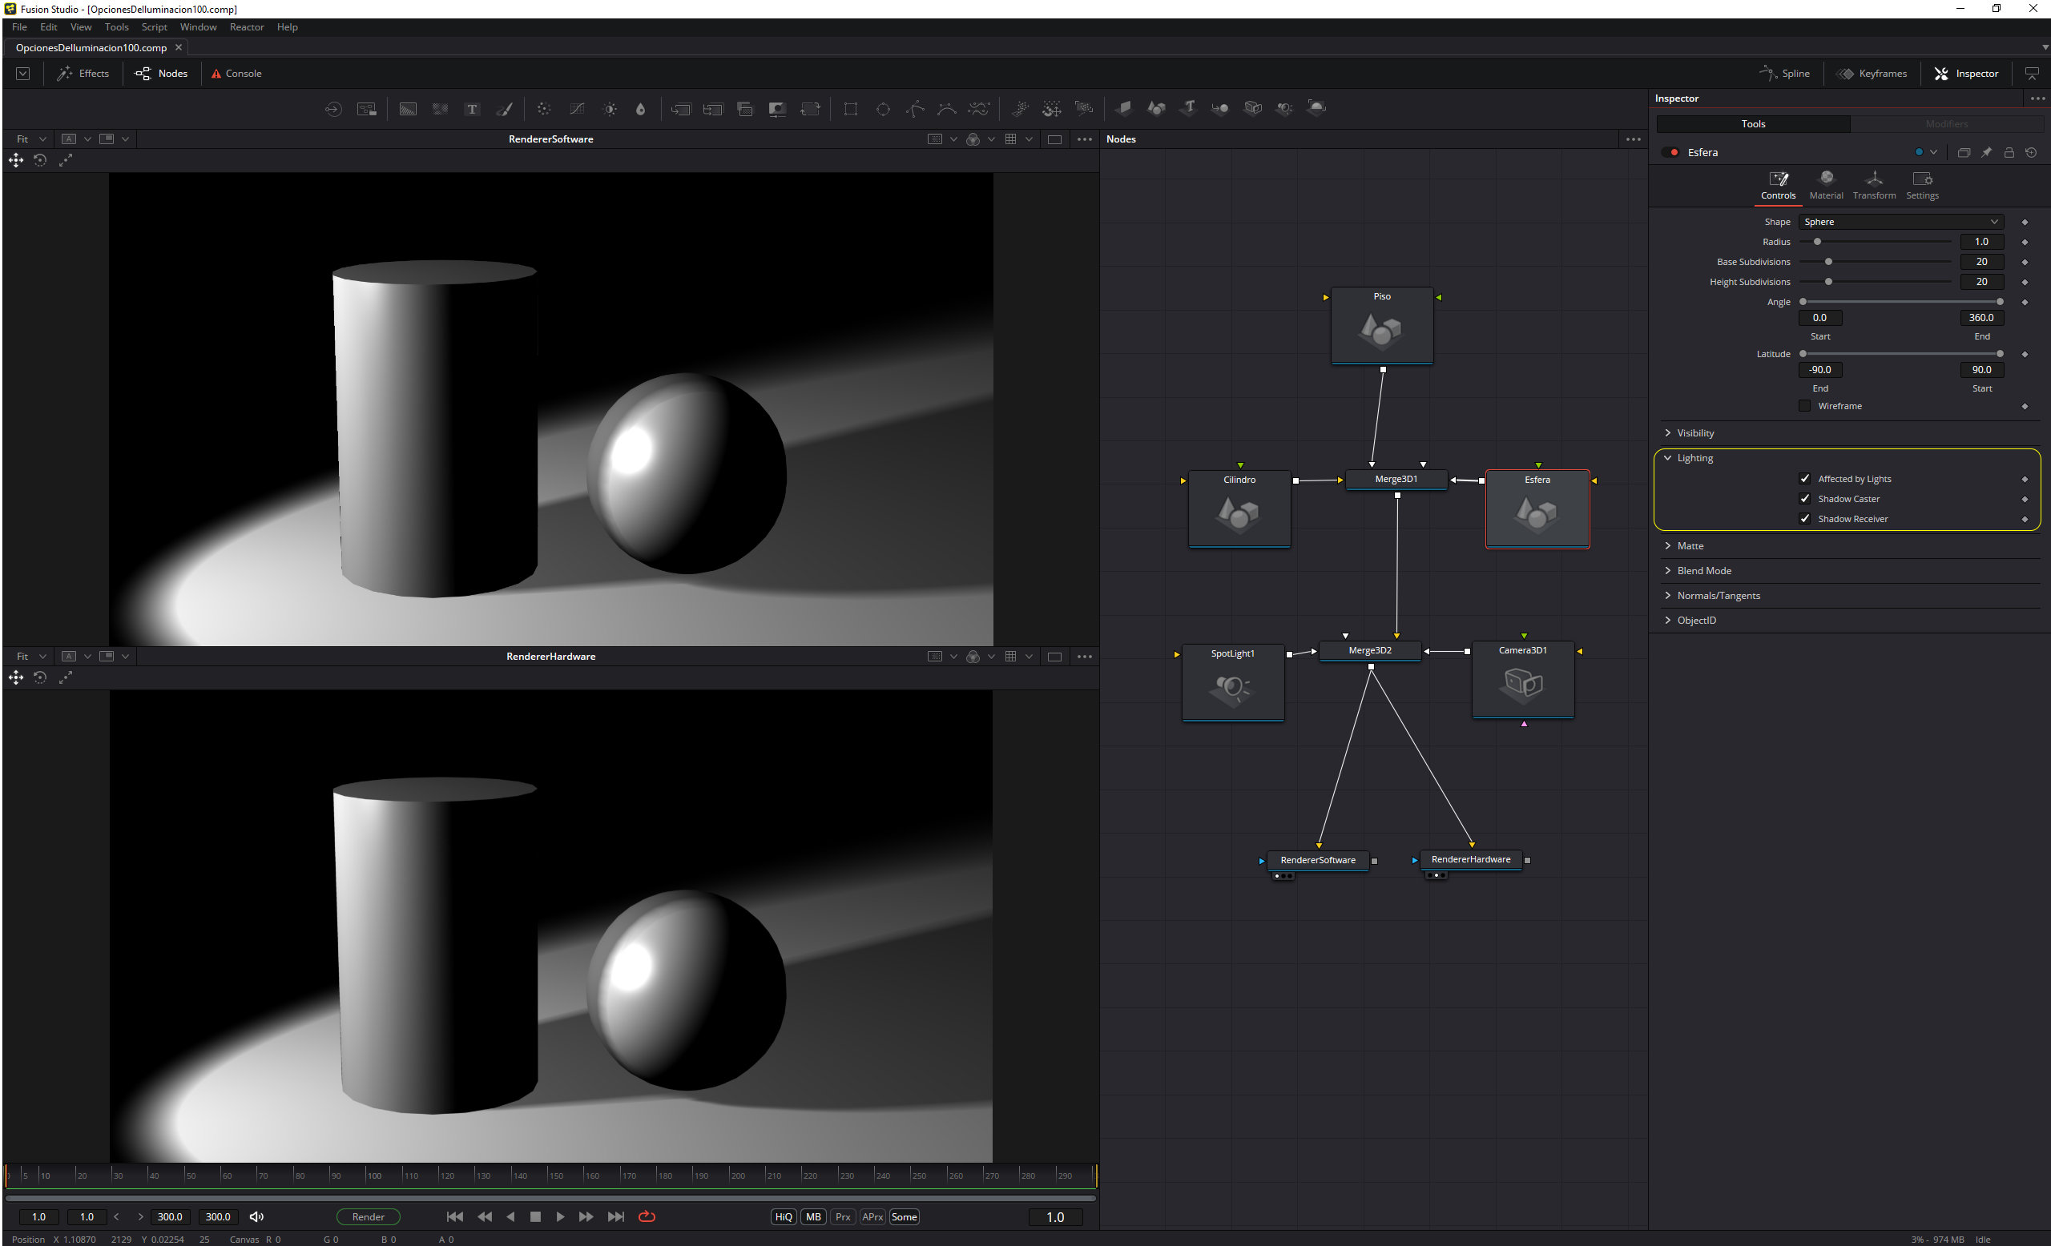This screenshot has width=2051, height=1246.
Task: Toggle the HiQ quality button
Action: 784,1216
